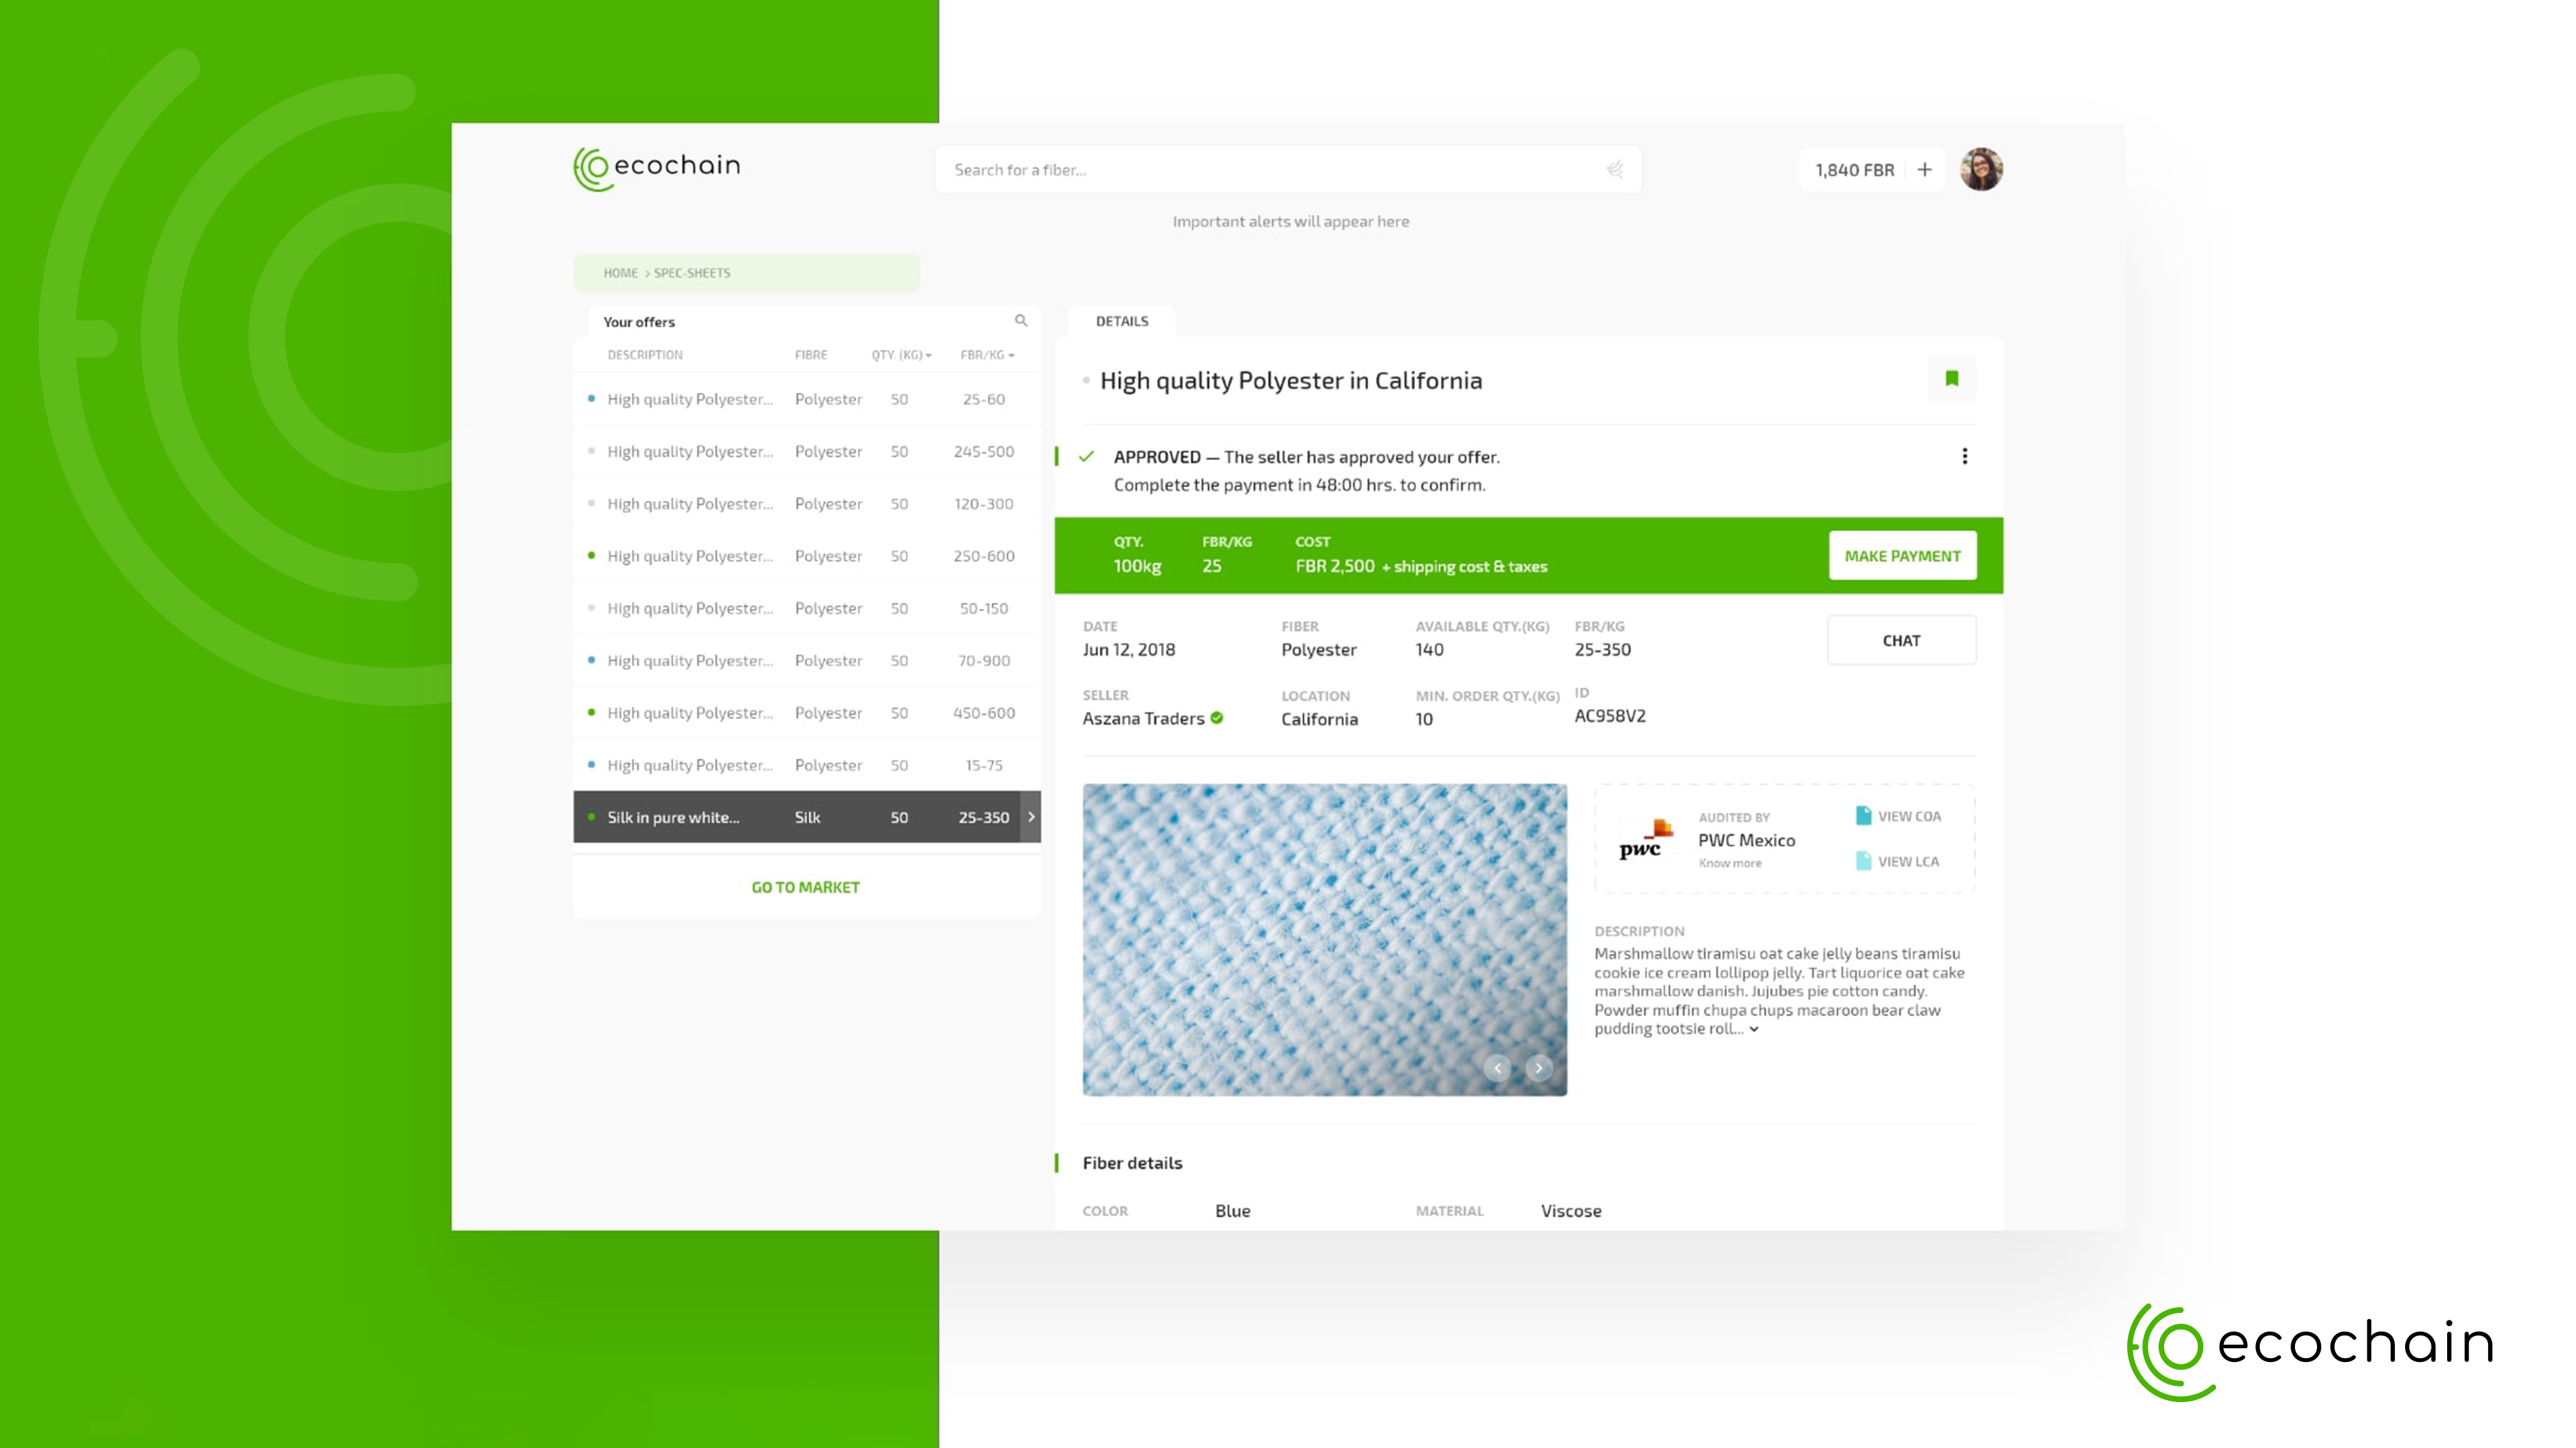The image size is (2576, 1448).
Task: Click the MAKE PAYMENT button
Action: click(x=1902, y=554)
